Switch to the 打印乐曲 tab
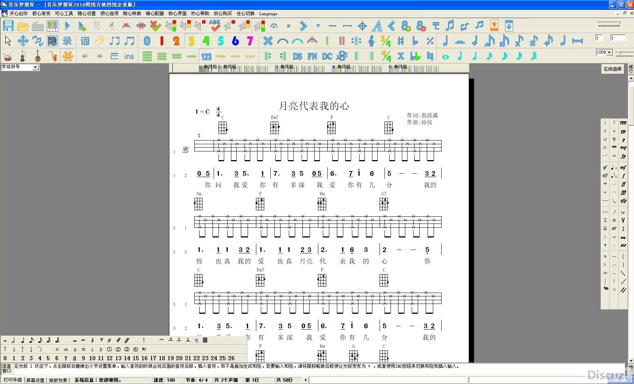This screenshot has width=634, height=384. click(x=13, y=380)
